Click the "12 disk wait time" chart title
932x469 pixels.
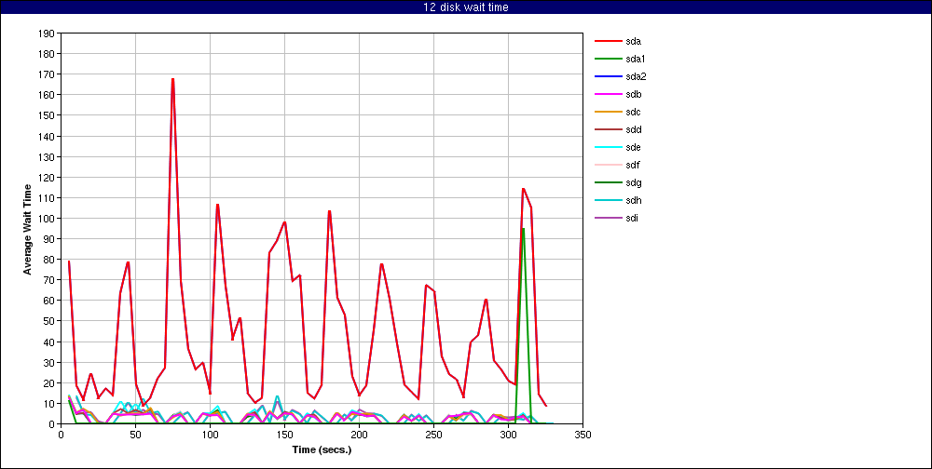click(x=465, y=7)
